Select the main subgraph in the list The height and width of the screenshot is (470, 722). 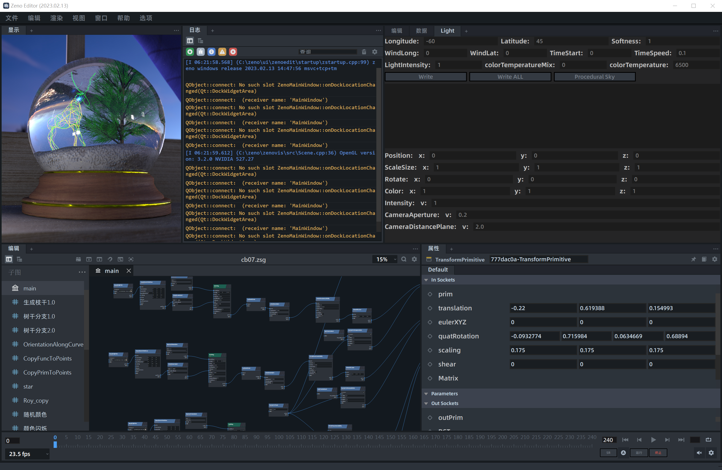pyautogui.click(x=43, y=288)
